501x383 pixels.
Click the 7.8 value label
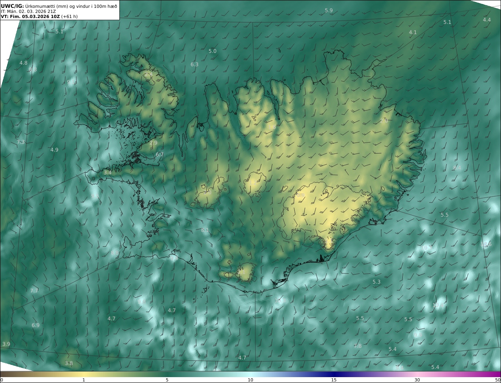pos(357,346)
